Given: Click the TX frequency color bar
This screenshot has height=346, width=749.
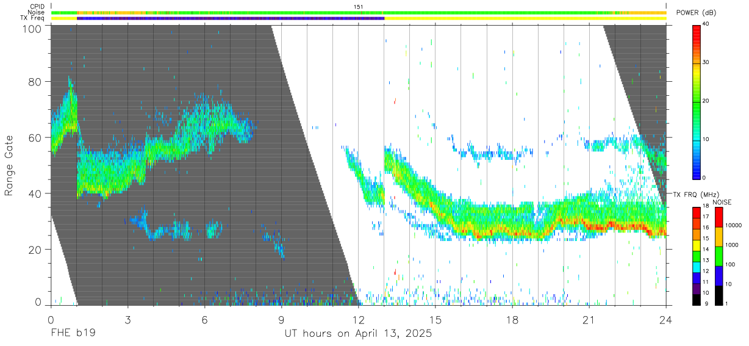Looking at the screenshot, I should [x=697, y=256].
